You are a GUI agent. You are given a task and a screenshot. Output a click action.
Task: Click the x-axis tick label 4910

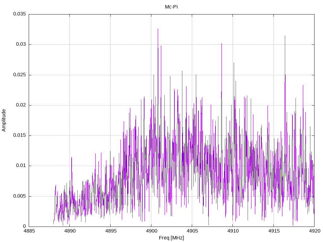coord(233,231)
